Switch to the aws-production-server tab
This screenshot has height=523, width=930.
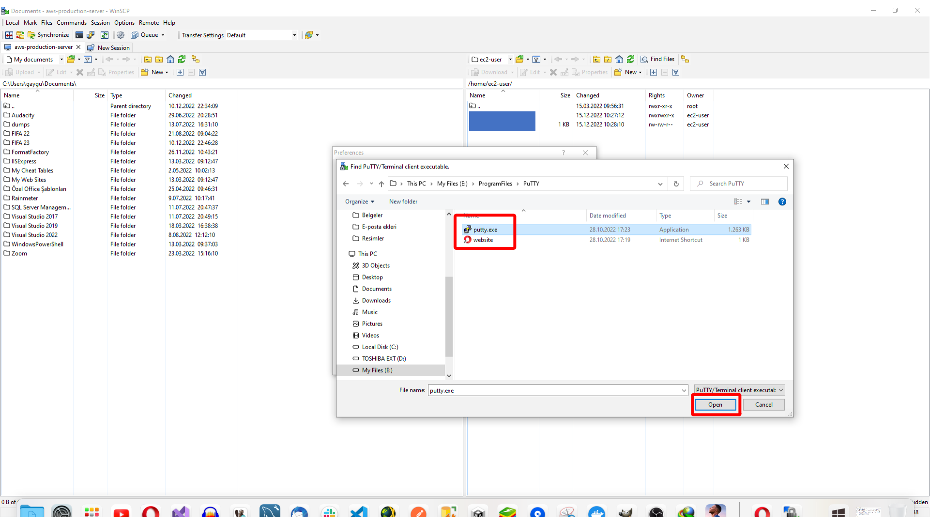click(x=43, y=47)
